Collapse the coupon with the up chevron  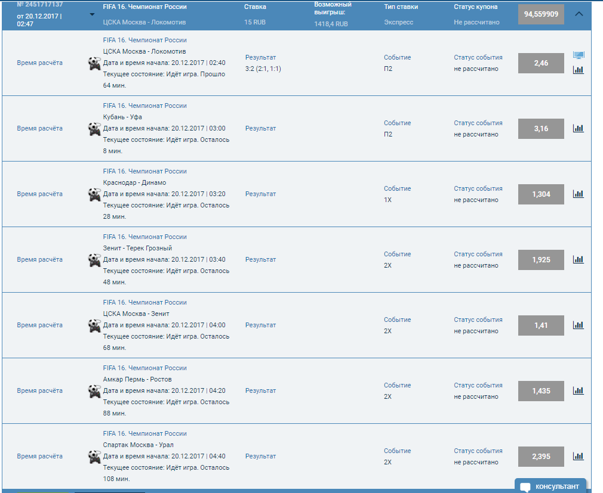pyautogui.click(x=579, y=14)
